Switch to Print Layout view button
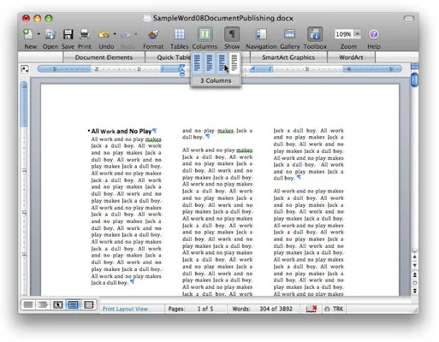 point(73,304)
